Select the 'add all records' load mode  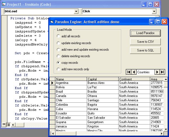tap(58, 36)
